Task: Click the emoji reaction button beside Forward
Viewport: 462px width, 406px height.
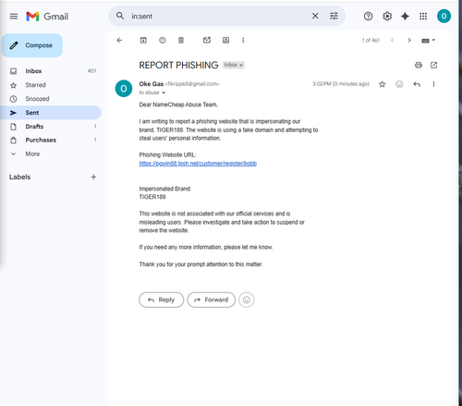Action: (247, 300)
